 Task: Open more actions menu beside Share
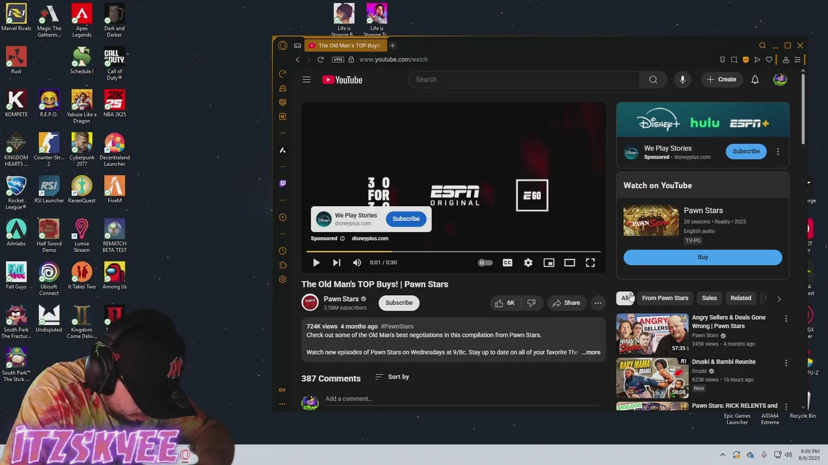[598, 303]
